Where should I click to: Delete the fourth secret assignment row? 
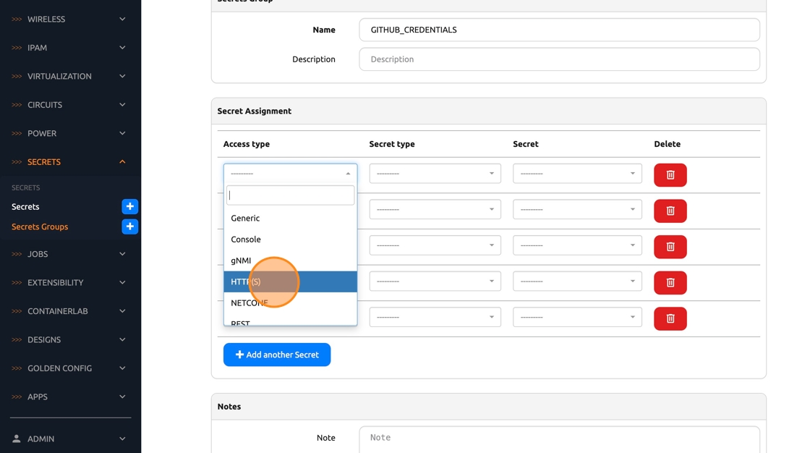(670, 282)
